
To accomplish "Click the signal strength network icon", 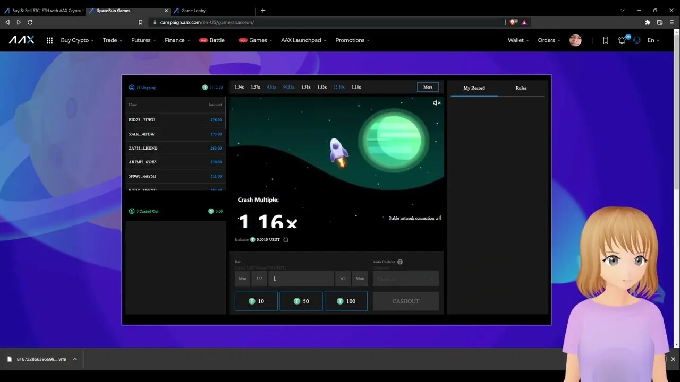I will pos(438,218).
